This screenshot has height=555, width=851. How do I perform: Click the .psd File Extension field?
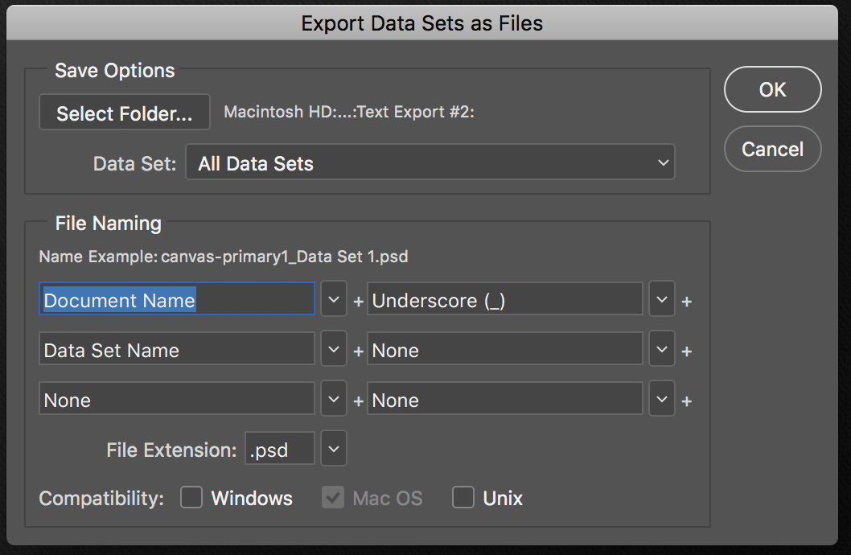coord(279,450)
